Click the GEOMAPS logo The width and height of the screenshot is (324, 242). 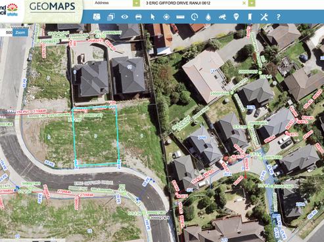coord(52,7)
